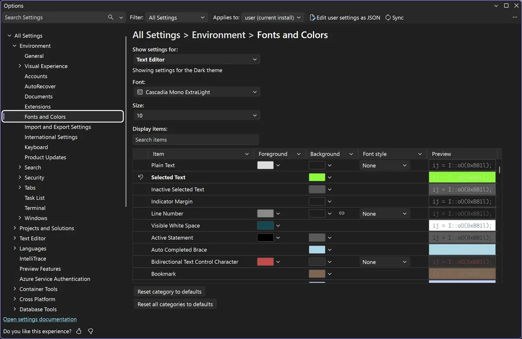This screenshot has height=339, width=522.
Task: Open the font Size dropdown
Action: click(x=196, y=115)
